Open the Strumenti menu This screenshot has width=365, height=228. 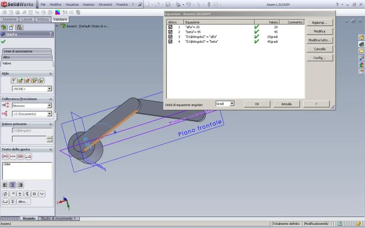(105, 4)
